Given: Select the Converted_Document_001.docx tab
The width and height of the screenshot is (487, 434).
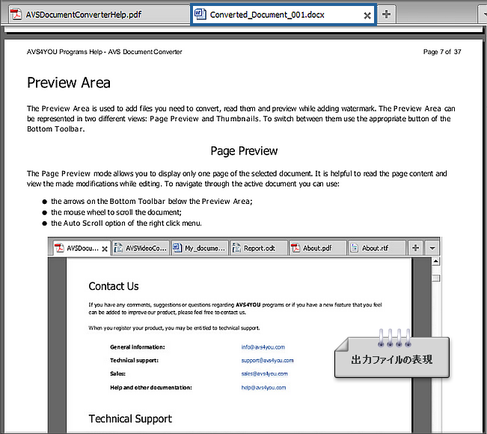Looking at the screenshot, I should tap(284, 14).
